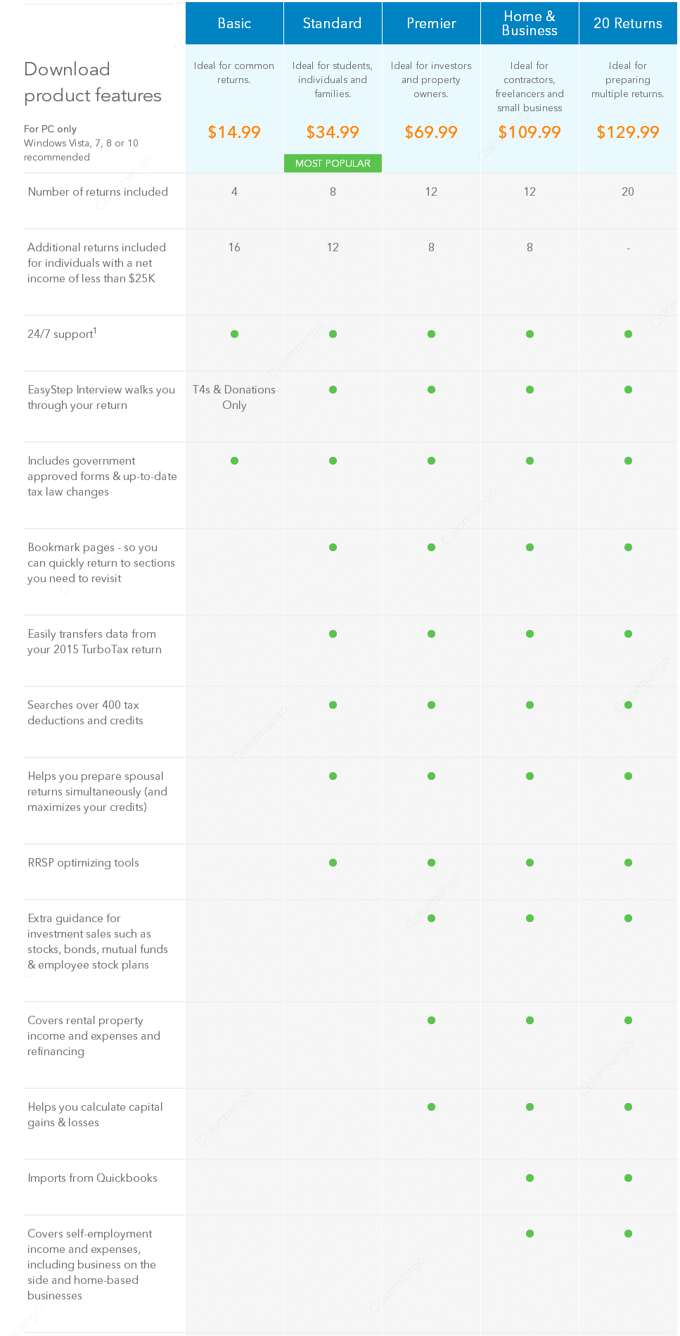Click the MOST POPULAR green badge
Screen dimensions: 680x1336
coord(333,163)
